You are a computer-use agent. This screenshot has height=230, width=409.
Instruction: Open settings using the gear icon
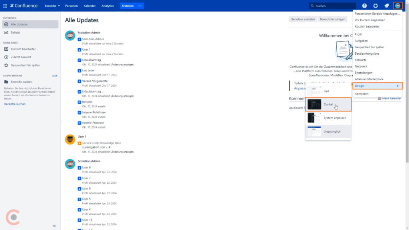tap(375, 6)
